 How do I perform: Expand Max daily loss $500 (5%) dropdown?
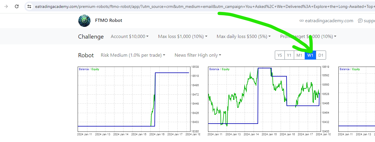point(244,37)
